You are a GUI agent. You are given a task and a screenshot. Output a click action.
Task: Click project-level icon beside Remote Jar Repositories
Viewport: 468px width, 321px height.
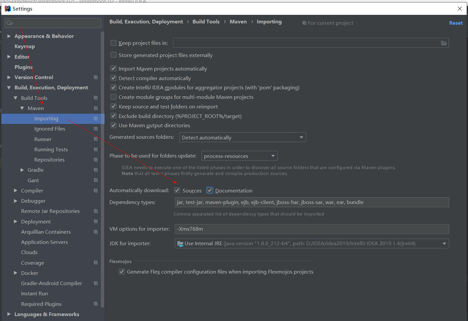(96, 211)
